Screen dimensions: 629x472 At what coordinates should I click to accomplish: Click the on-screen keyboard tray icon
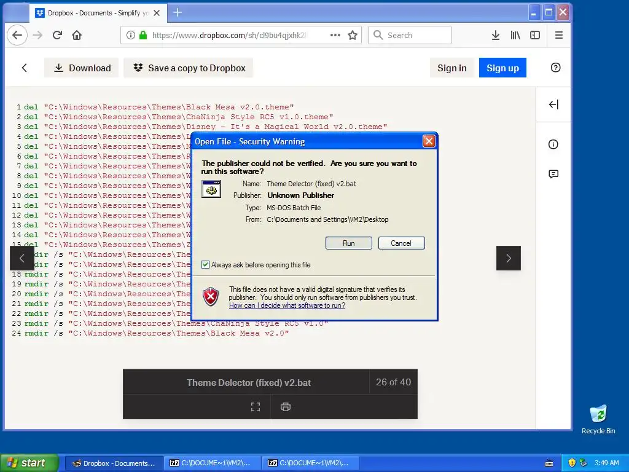click(549, 463)
